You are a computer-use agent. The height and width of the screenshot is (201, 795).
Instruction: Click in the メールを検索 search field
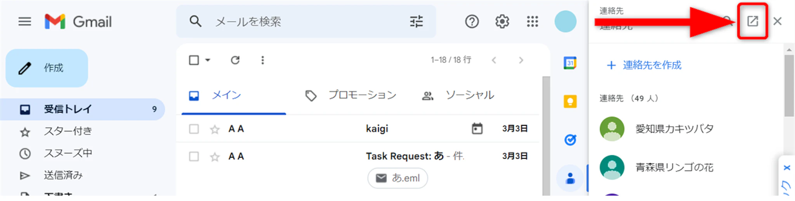point(303,21)
